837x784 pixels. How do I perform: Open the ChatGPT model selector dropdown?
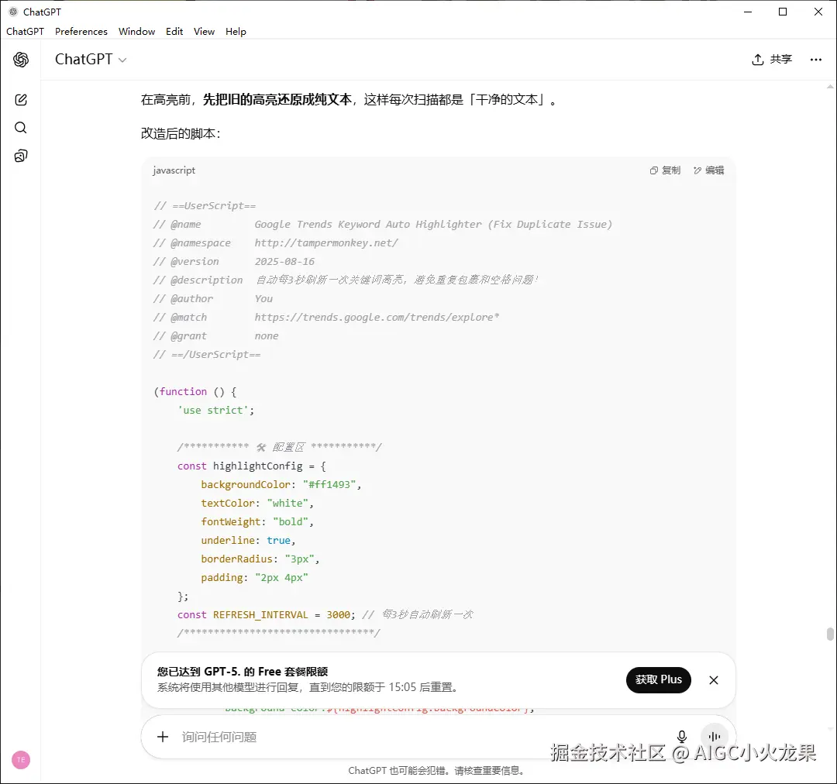[x=90, y=59]
